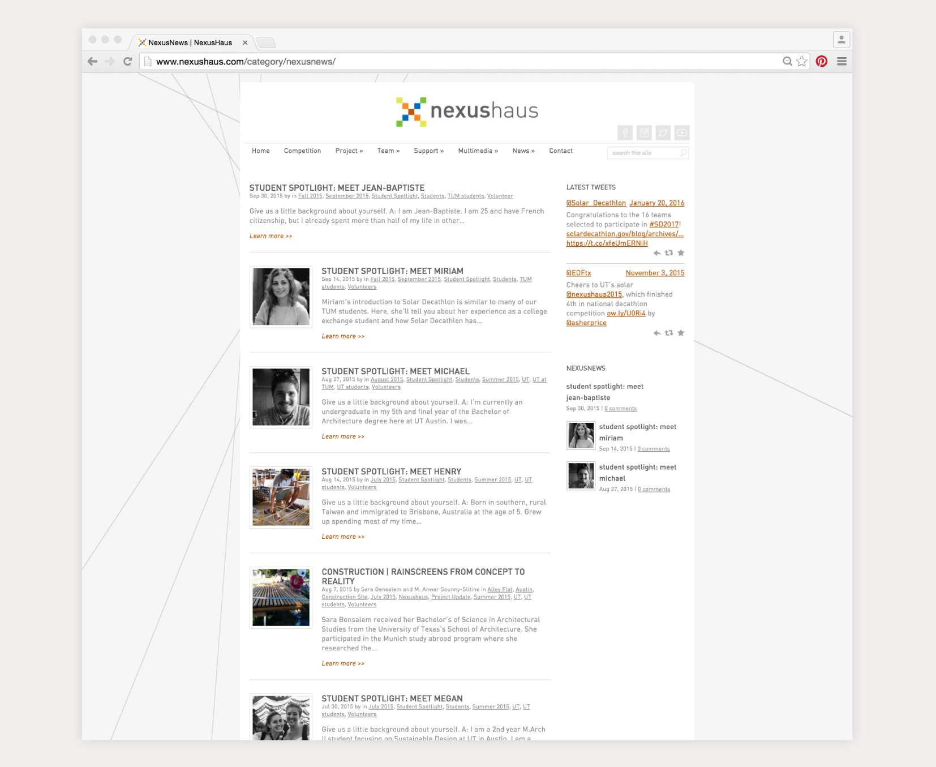The height and width of the screenshot is (767, 936).
Task: Click the NexusHaus YouTube icon
Action: tap(682, 133)
